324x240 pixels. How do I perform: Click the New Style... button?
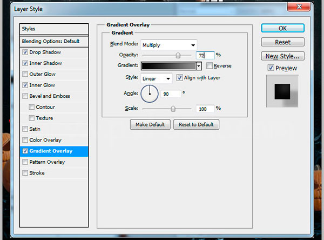[x=282, y=56]
